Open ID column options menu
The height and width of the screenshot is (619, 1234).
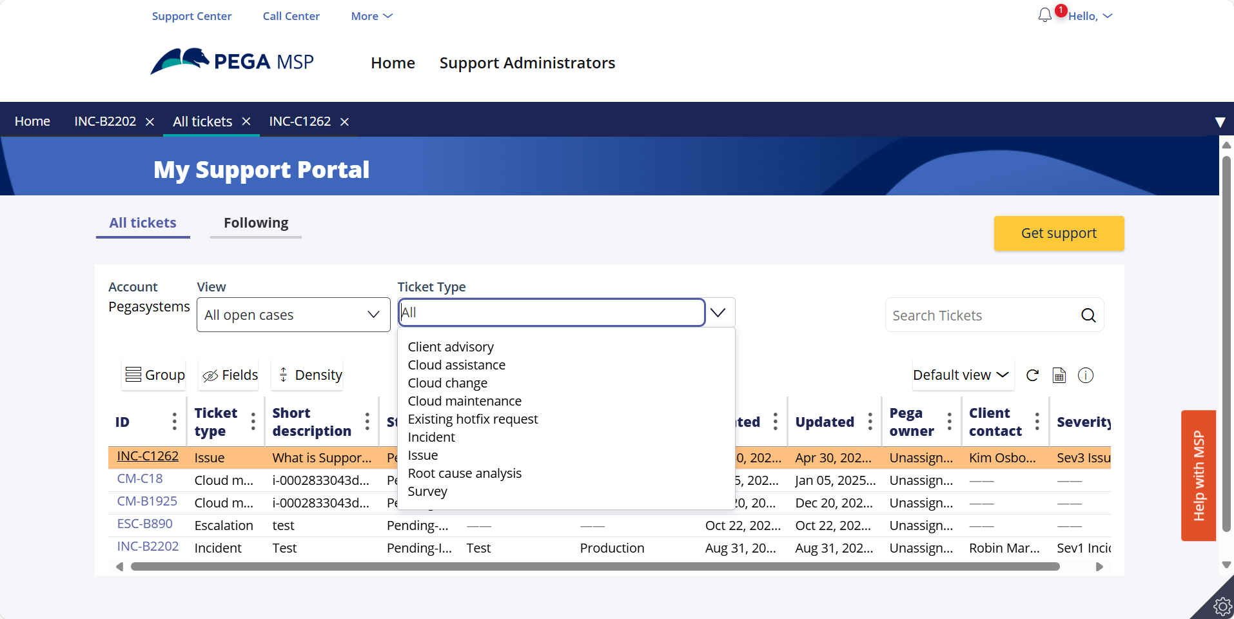click(x=174, y=422)
